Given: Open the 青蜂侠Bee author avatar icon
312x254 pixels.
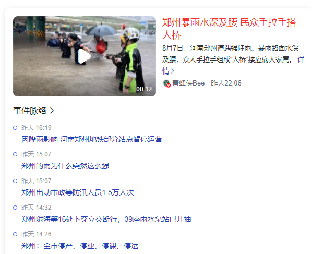Looking at the screenshot, I should (166, 83).
